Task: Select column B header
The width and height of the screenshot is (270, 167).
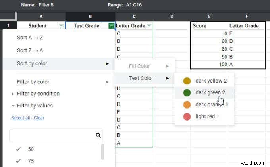Action: pyautogui.click(x=90, y=17)
